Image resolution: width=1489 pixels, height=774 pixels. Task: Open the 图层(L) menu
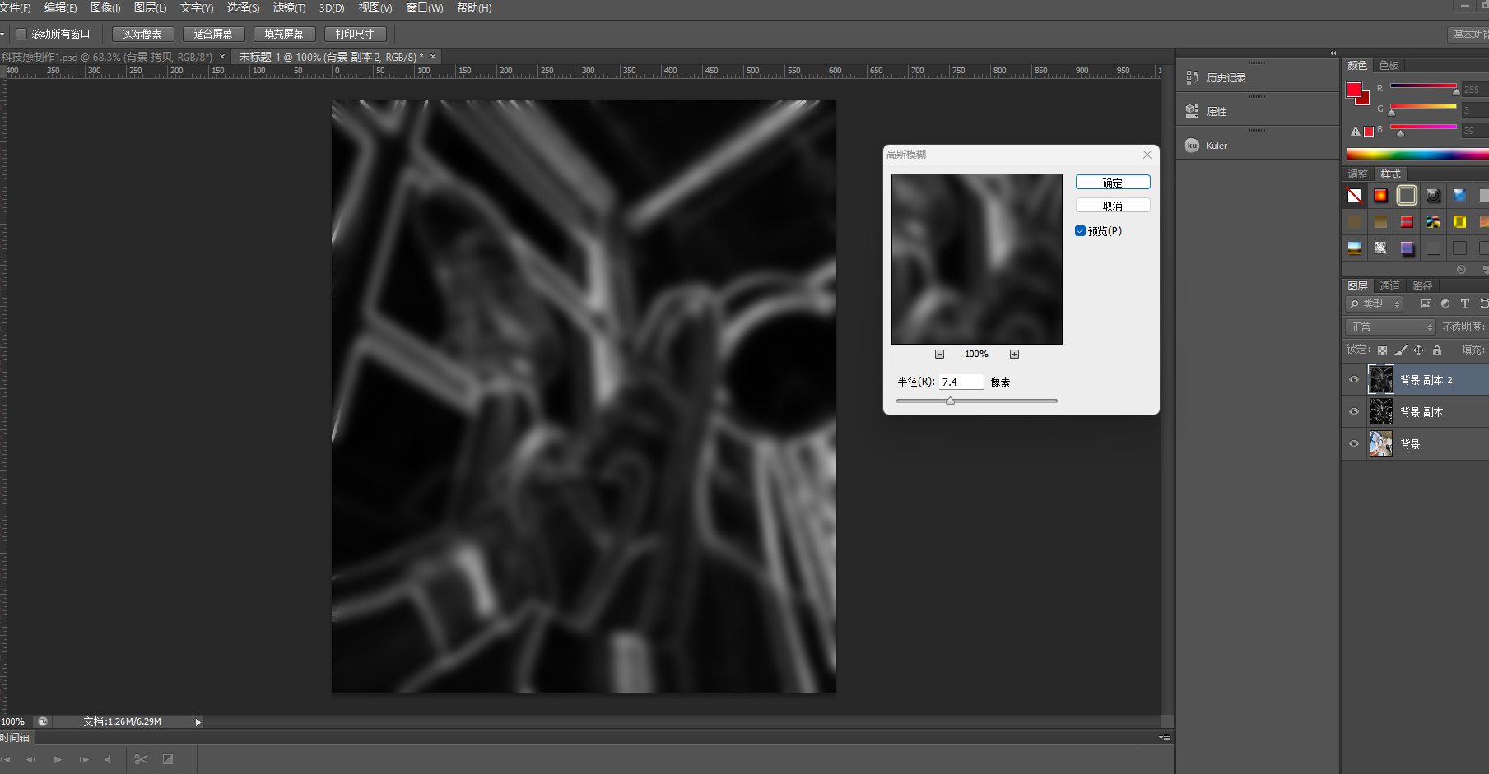151,8
